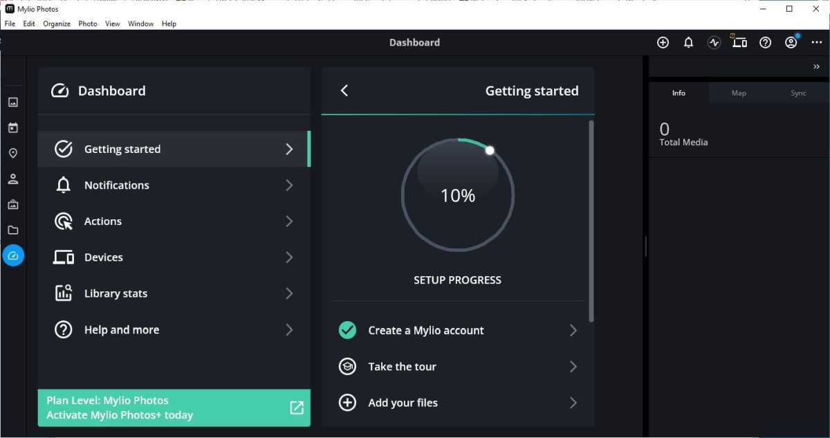Click the Add Media plus icon

pos(663,42)
